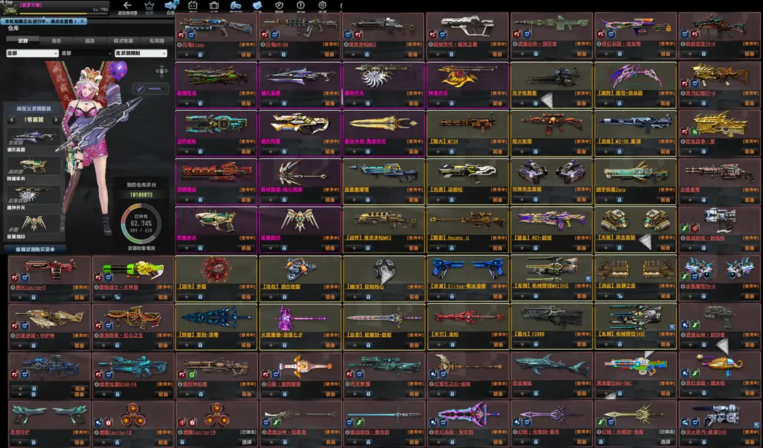Click the lock icon on 【烈火】M134 card
The image size is (763, 448).
point(451,151)
